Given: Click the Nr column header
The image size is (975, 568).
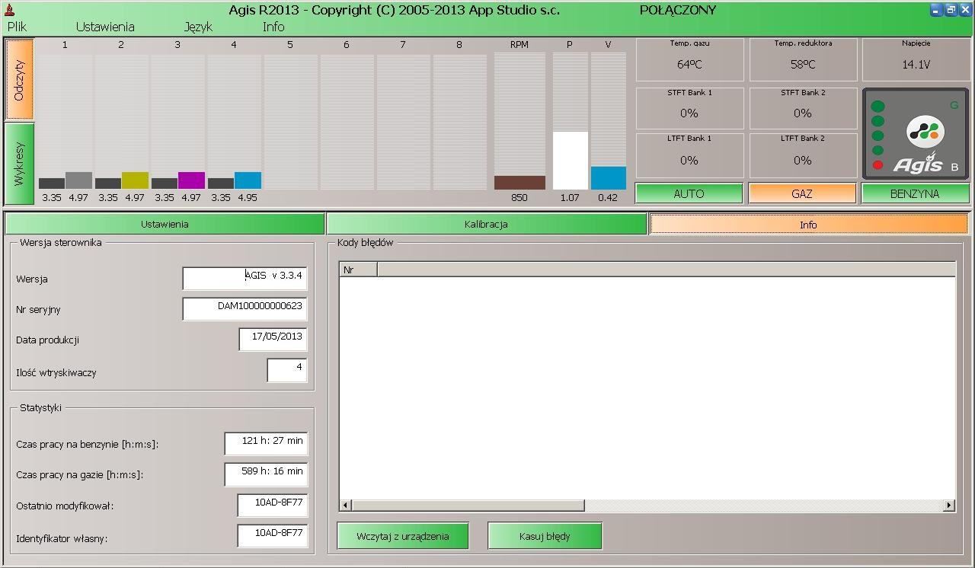Looking at the screenshot, I should point(358,270).
